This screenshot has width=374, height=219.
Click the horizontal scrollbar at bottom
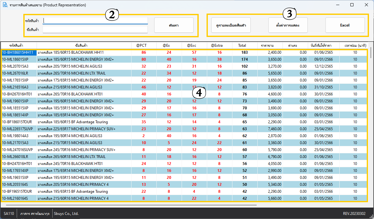[129, 205]
